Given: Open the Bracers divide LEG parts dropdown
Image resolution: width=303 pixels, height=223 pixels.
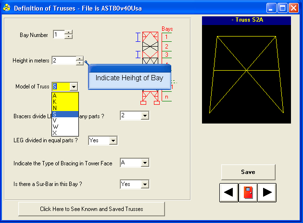Looking at the screenshot, I should 144,116.
